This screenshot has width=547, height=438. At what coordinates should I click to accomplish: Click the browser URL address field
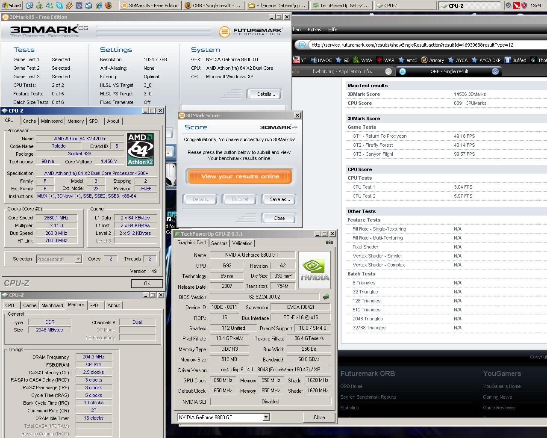point(427,44)
